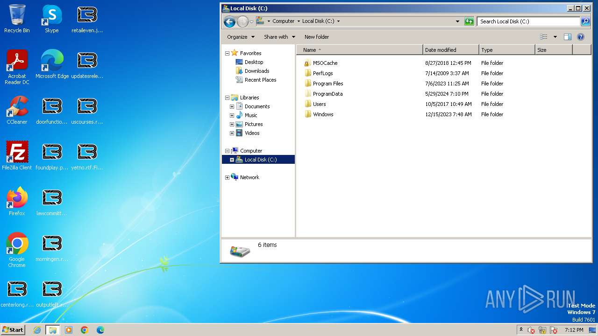The height and width of the screenshot is (336, 598).
Task: Select the Program Files folder
Action: pyautogui.click(x=328, y=84)
